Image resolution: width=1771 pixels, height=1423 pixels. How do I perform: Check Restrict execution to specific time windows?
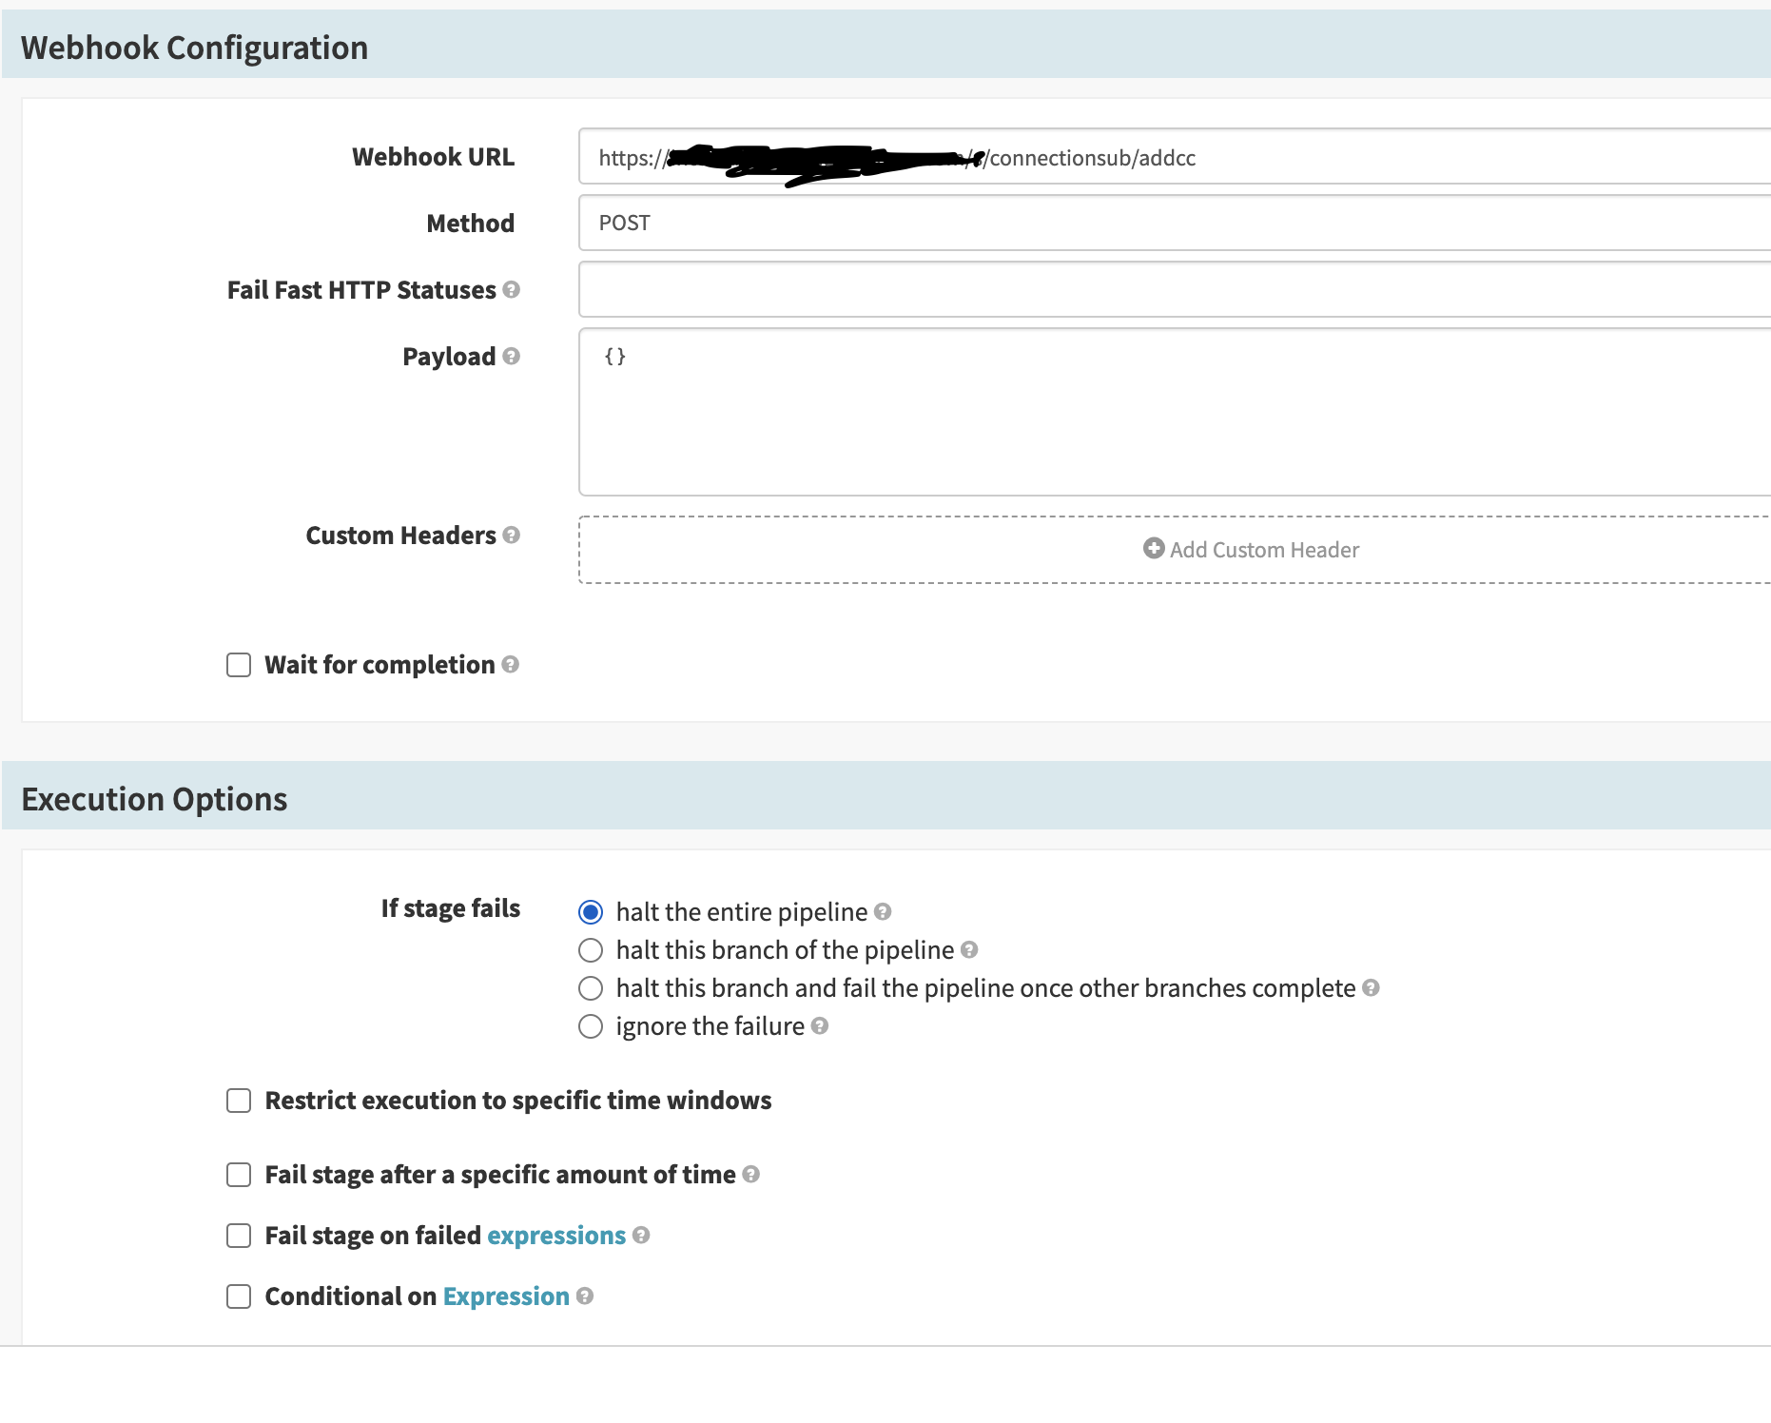coord(238,1101)
